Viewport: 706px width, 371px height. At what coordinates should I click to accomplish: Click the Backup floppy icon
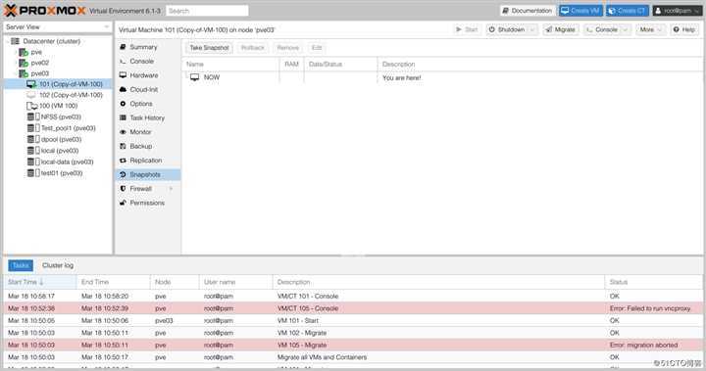pos(123,146)
